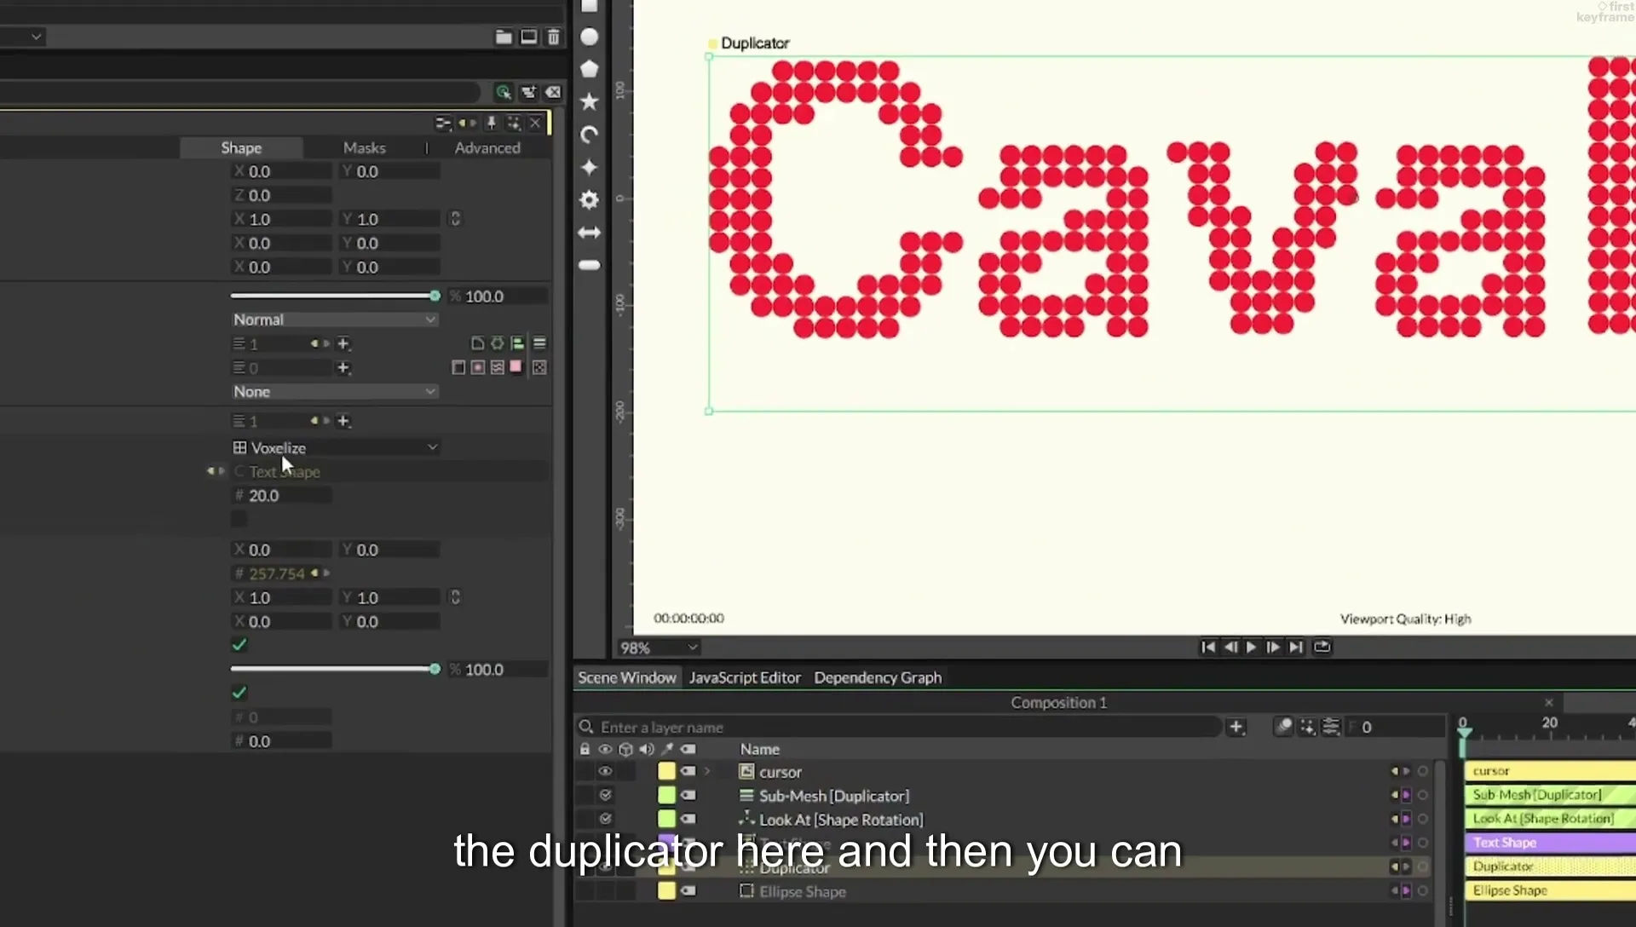This screenshot has height=927, width=1636.
Task: Select the Capsule shape tool
Action: click(589, 265)
